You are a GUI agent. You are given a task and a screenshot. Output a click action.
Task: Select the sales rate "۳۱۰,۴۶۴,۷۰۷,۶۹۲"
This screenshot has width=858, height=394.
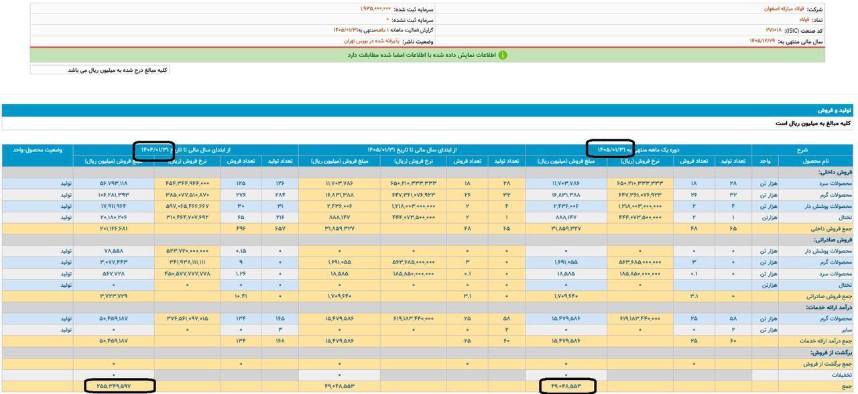point(186,217)
